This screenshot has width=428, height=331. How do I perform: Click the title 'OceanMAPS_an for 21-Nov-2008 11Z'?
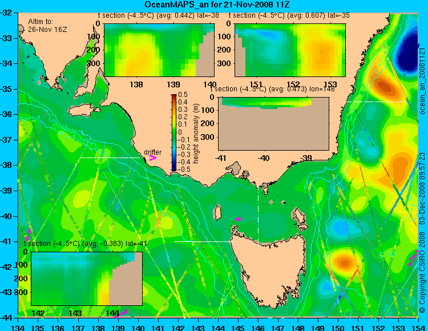point(217,5)
